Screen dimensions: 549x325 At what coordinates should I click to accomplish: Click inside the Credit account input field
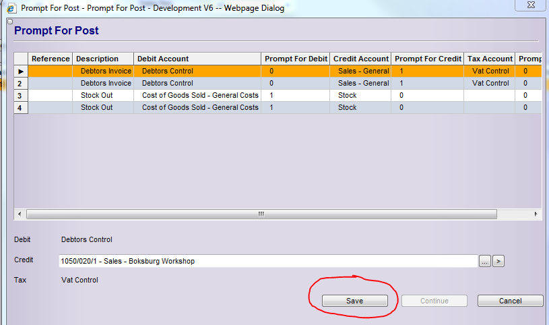(x=266, y=261)
